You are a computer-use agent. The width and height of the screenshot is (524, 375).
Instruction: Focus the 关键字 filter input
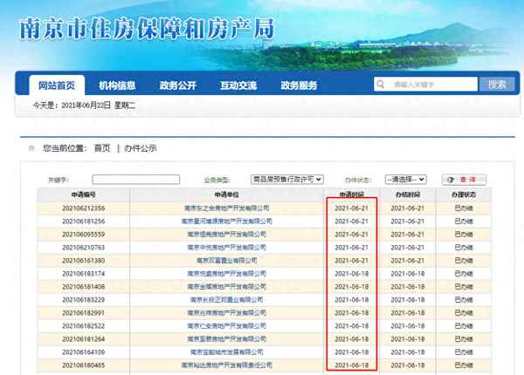[x=136, y=180]
